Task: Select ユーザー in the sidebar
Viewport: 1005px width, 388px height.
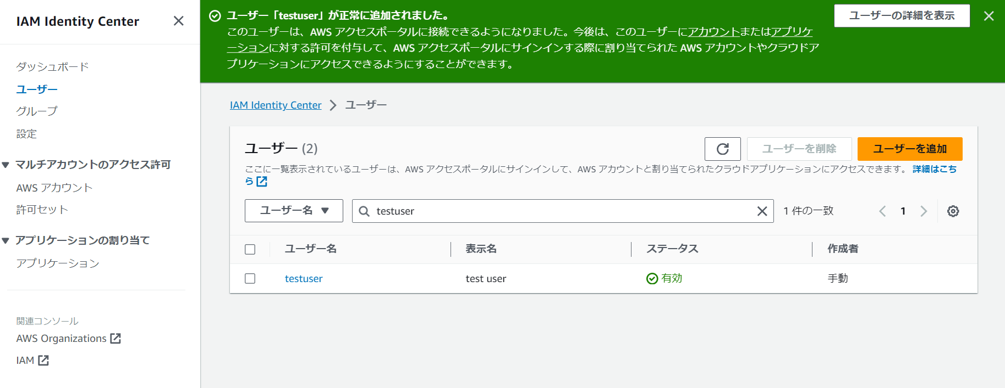Action: pyautogui.click(x=37, y=89)
